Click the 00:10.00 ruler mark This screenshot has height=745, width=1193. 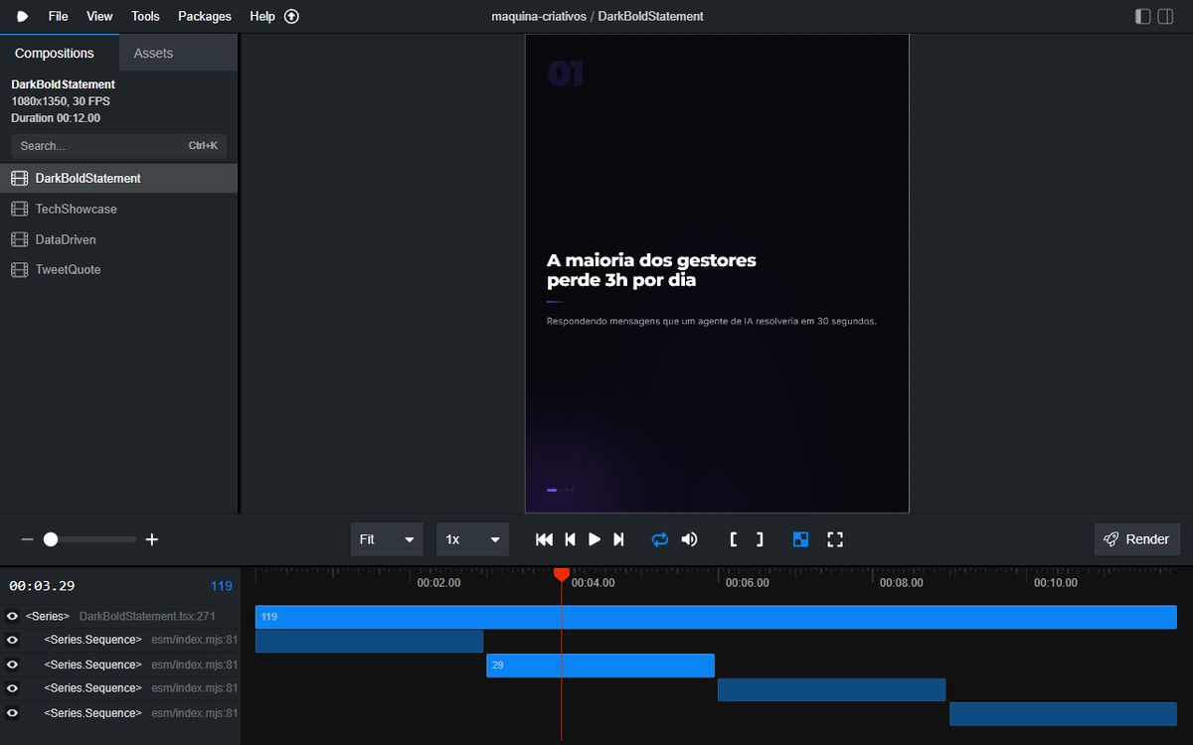[1056, 583]
